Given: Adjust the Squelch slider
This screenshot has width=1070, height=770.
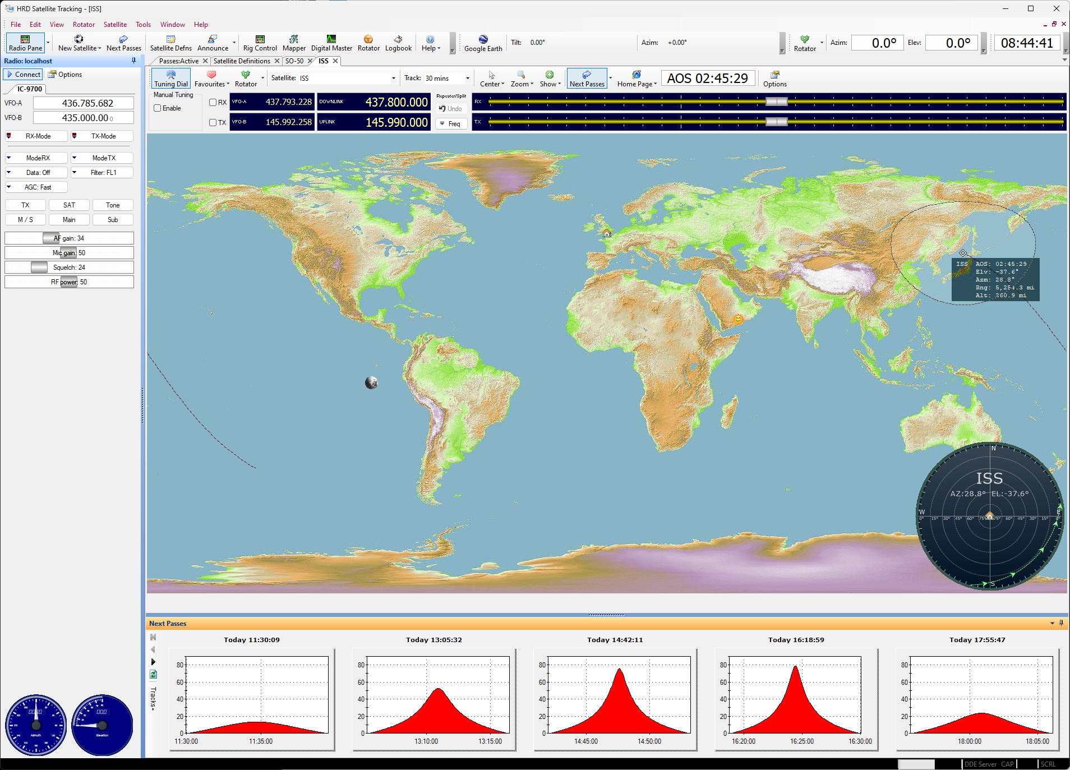Looking at the screenshot, I should click(x=69, y=268).
